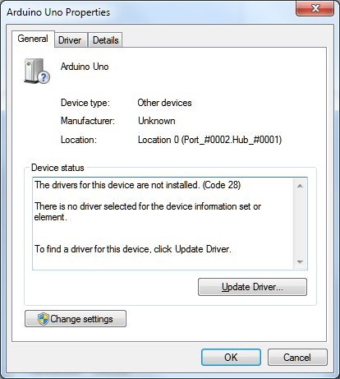Close the Arduino Uno Properties window

click(315, 8)
